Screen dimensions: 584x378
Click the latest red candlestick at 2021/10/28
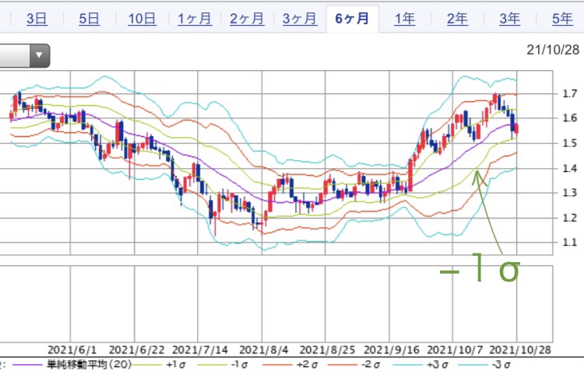point(516,130)
